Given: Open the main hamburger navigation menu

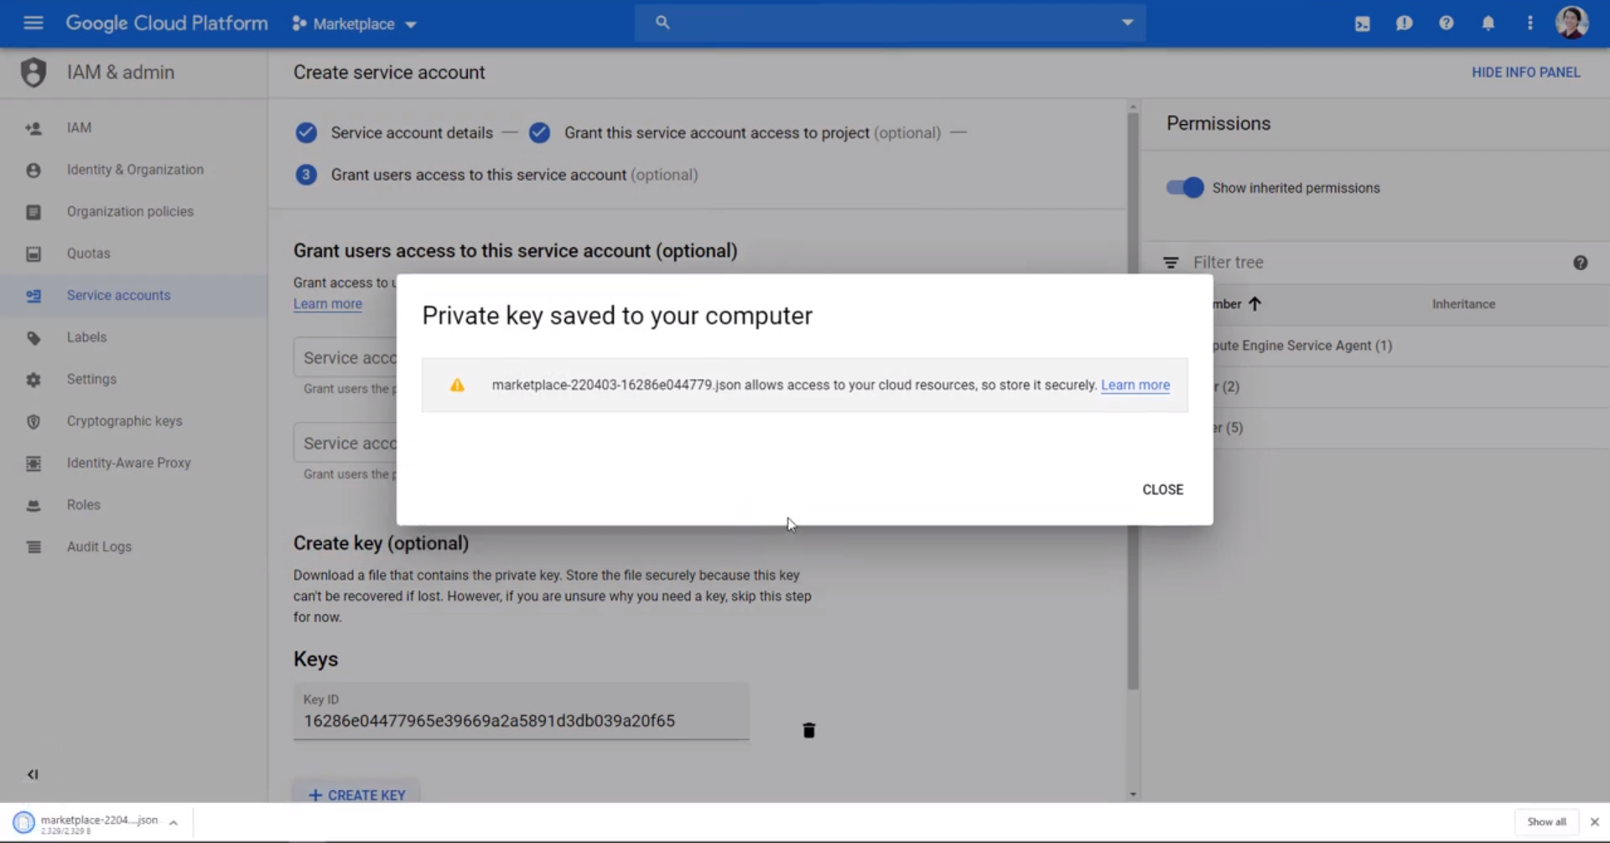Looking at the screenshot, I should (33, 23).
